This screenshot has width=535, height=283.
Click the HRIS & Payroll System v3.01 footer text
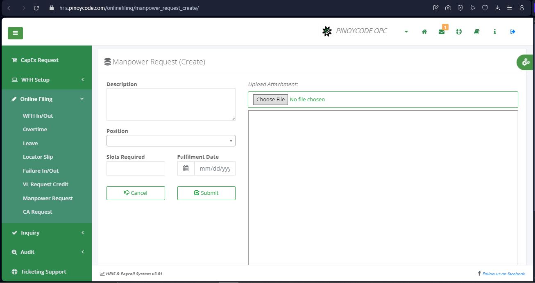tap(134, 274)
